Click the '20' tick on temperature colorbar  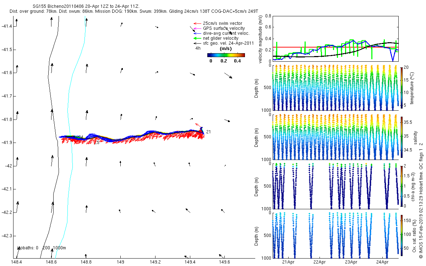pyautogui.click(x=406, y=67)
